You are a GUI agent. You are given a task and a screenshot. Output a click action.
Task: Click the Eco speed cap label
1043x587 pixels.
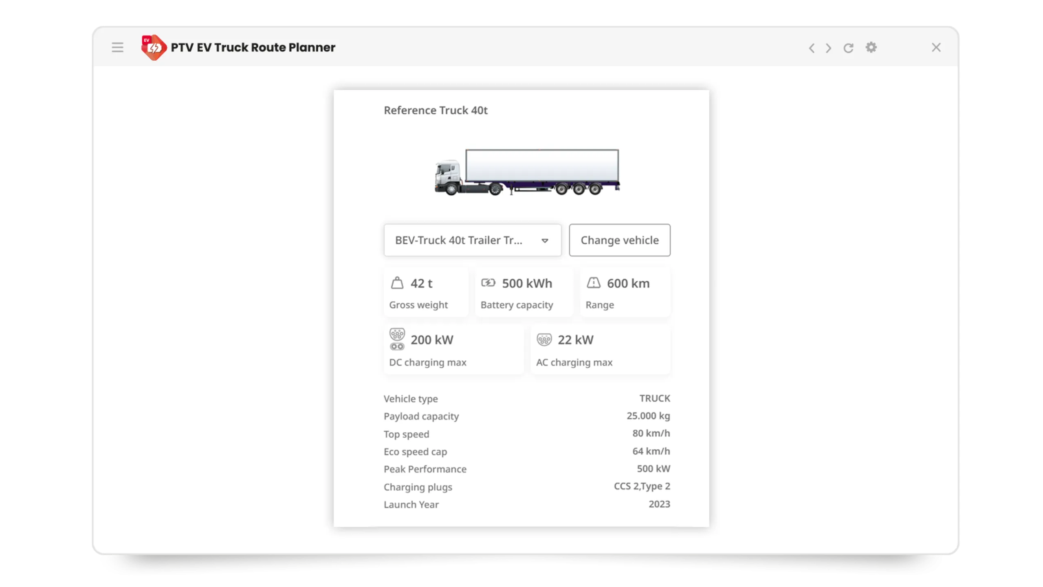416,452
